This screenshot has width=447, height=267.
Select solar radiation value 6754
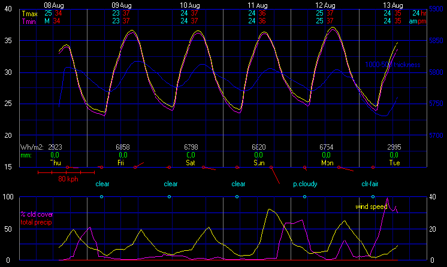pos(327,147)
